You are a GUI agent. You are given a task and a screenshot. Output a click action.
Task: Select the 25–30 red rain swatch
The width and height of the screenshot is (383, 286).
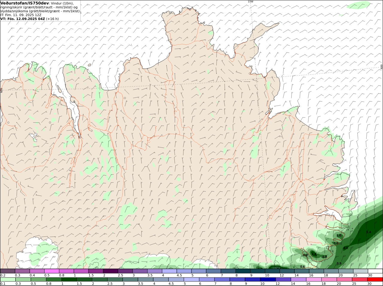click(360, 279)
